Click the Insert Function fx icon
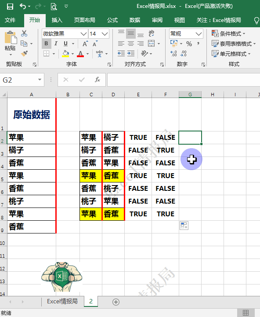This screenshot has width=260, height=317. pos(97,80)
